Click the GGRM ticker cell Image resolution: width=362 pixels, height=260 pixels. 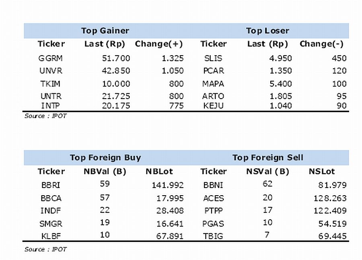pyautogui.click(x=51, y=58)
